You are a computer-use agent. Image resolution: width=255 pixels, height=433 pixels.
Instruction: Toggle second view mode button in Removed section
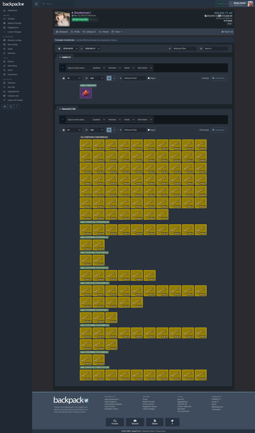[114, 130]
